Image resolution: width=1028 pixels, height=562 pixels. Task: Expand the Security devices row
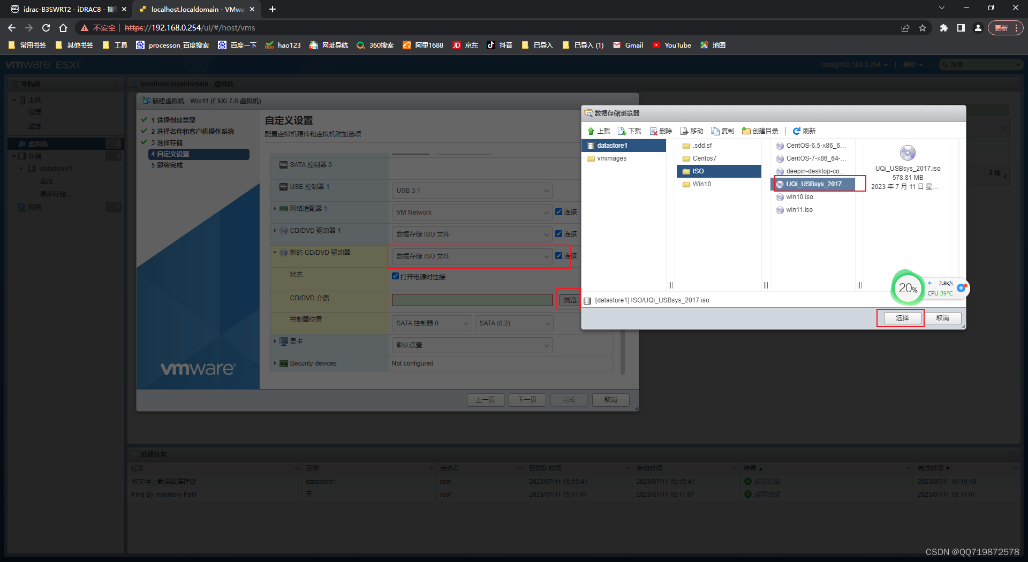point(275,363)
